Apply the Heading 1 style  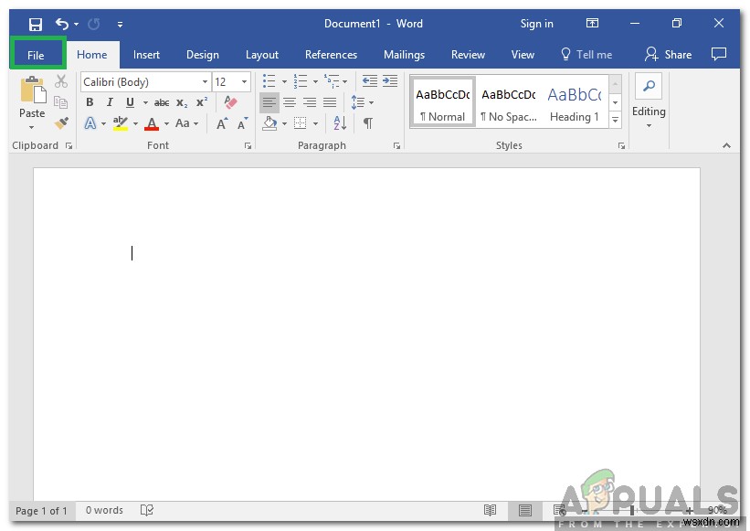575,101
